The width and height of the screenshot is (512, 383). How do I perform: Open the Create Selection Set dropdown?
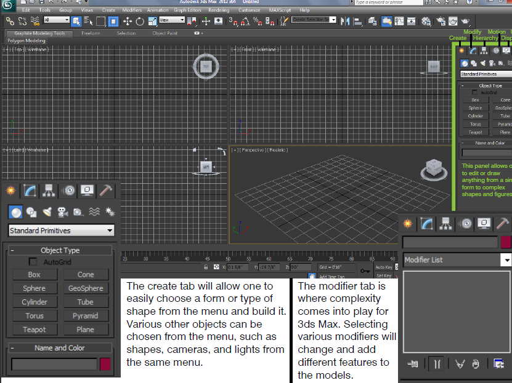314,20
